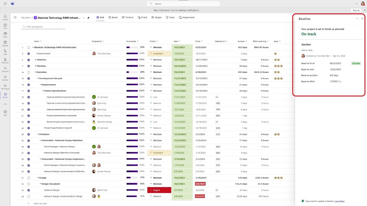Uncheck completion circle for Planning
This screenshot has width=367, height=206.
click(x=29, y=66)
